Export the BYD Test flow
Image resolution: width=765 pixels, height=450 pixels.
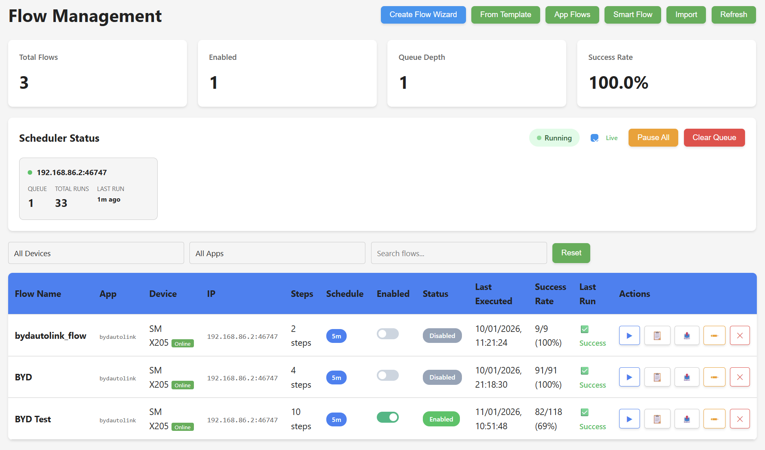(x=687, y=419)
